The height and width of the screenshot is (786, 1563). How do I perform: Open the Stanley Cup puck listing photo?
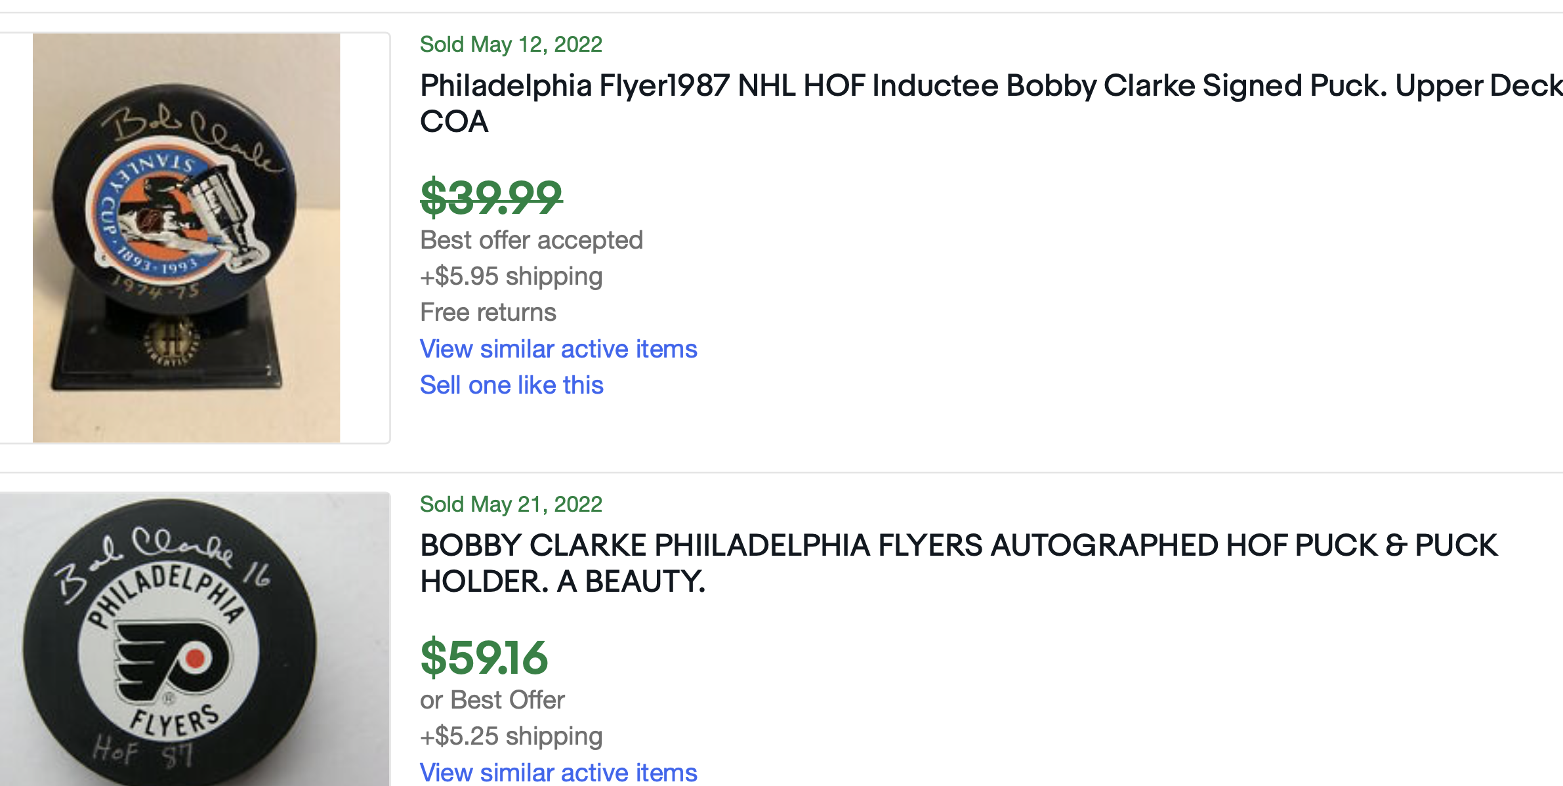pyautogui.click(x=186, y=238)
